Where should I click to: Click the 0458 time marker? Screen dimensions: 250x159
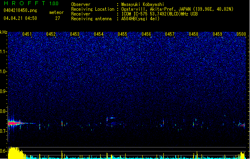[x=194, y=34]
